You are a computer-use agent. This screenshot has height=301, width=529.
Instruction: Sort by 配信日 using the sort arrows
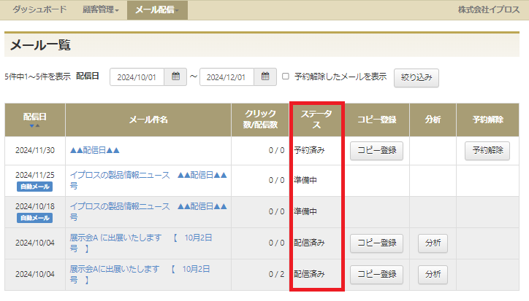(x=34, y=126)
